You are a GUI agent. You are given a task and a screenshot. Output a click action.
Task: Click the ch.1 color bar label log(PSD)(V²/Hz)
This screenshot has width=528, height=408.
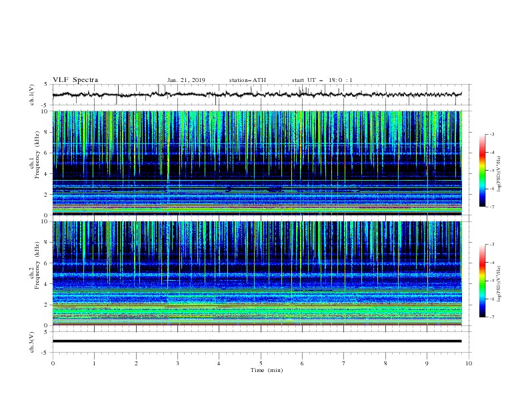499,174
